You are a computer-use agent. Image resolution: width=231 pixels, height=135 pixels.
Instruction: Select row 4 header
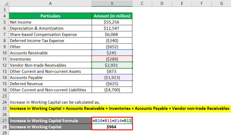point(5,16)
